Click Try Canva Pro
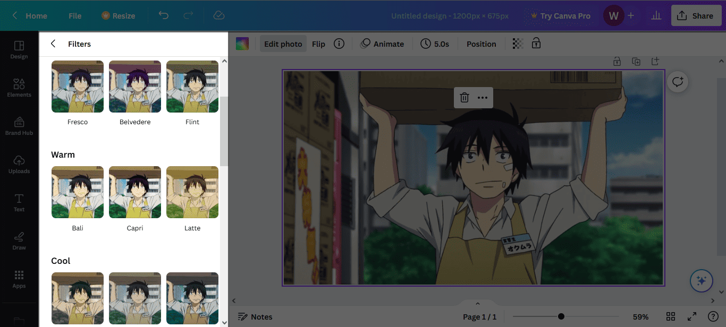Viewport: 726px width, 327px height. (560, 15)
